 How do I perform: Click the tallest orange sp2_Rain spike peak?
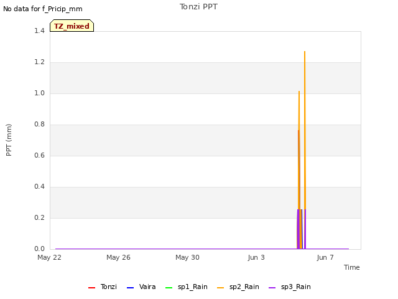(305, 52)
